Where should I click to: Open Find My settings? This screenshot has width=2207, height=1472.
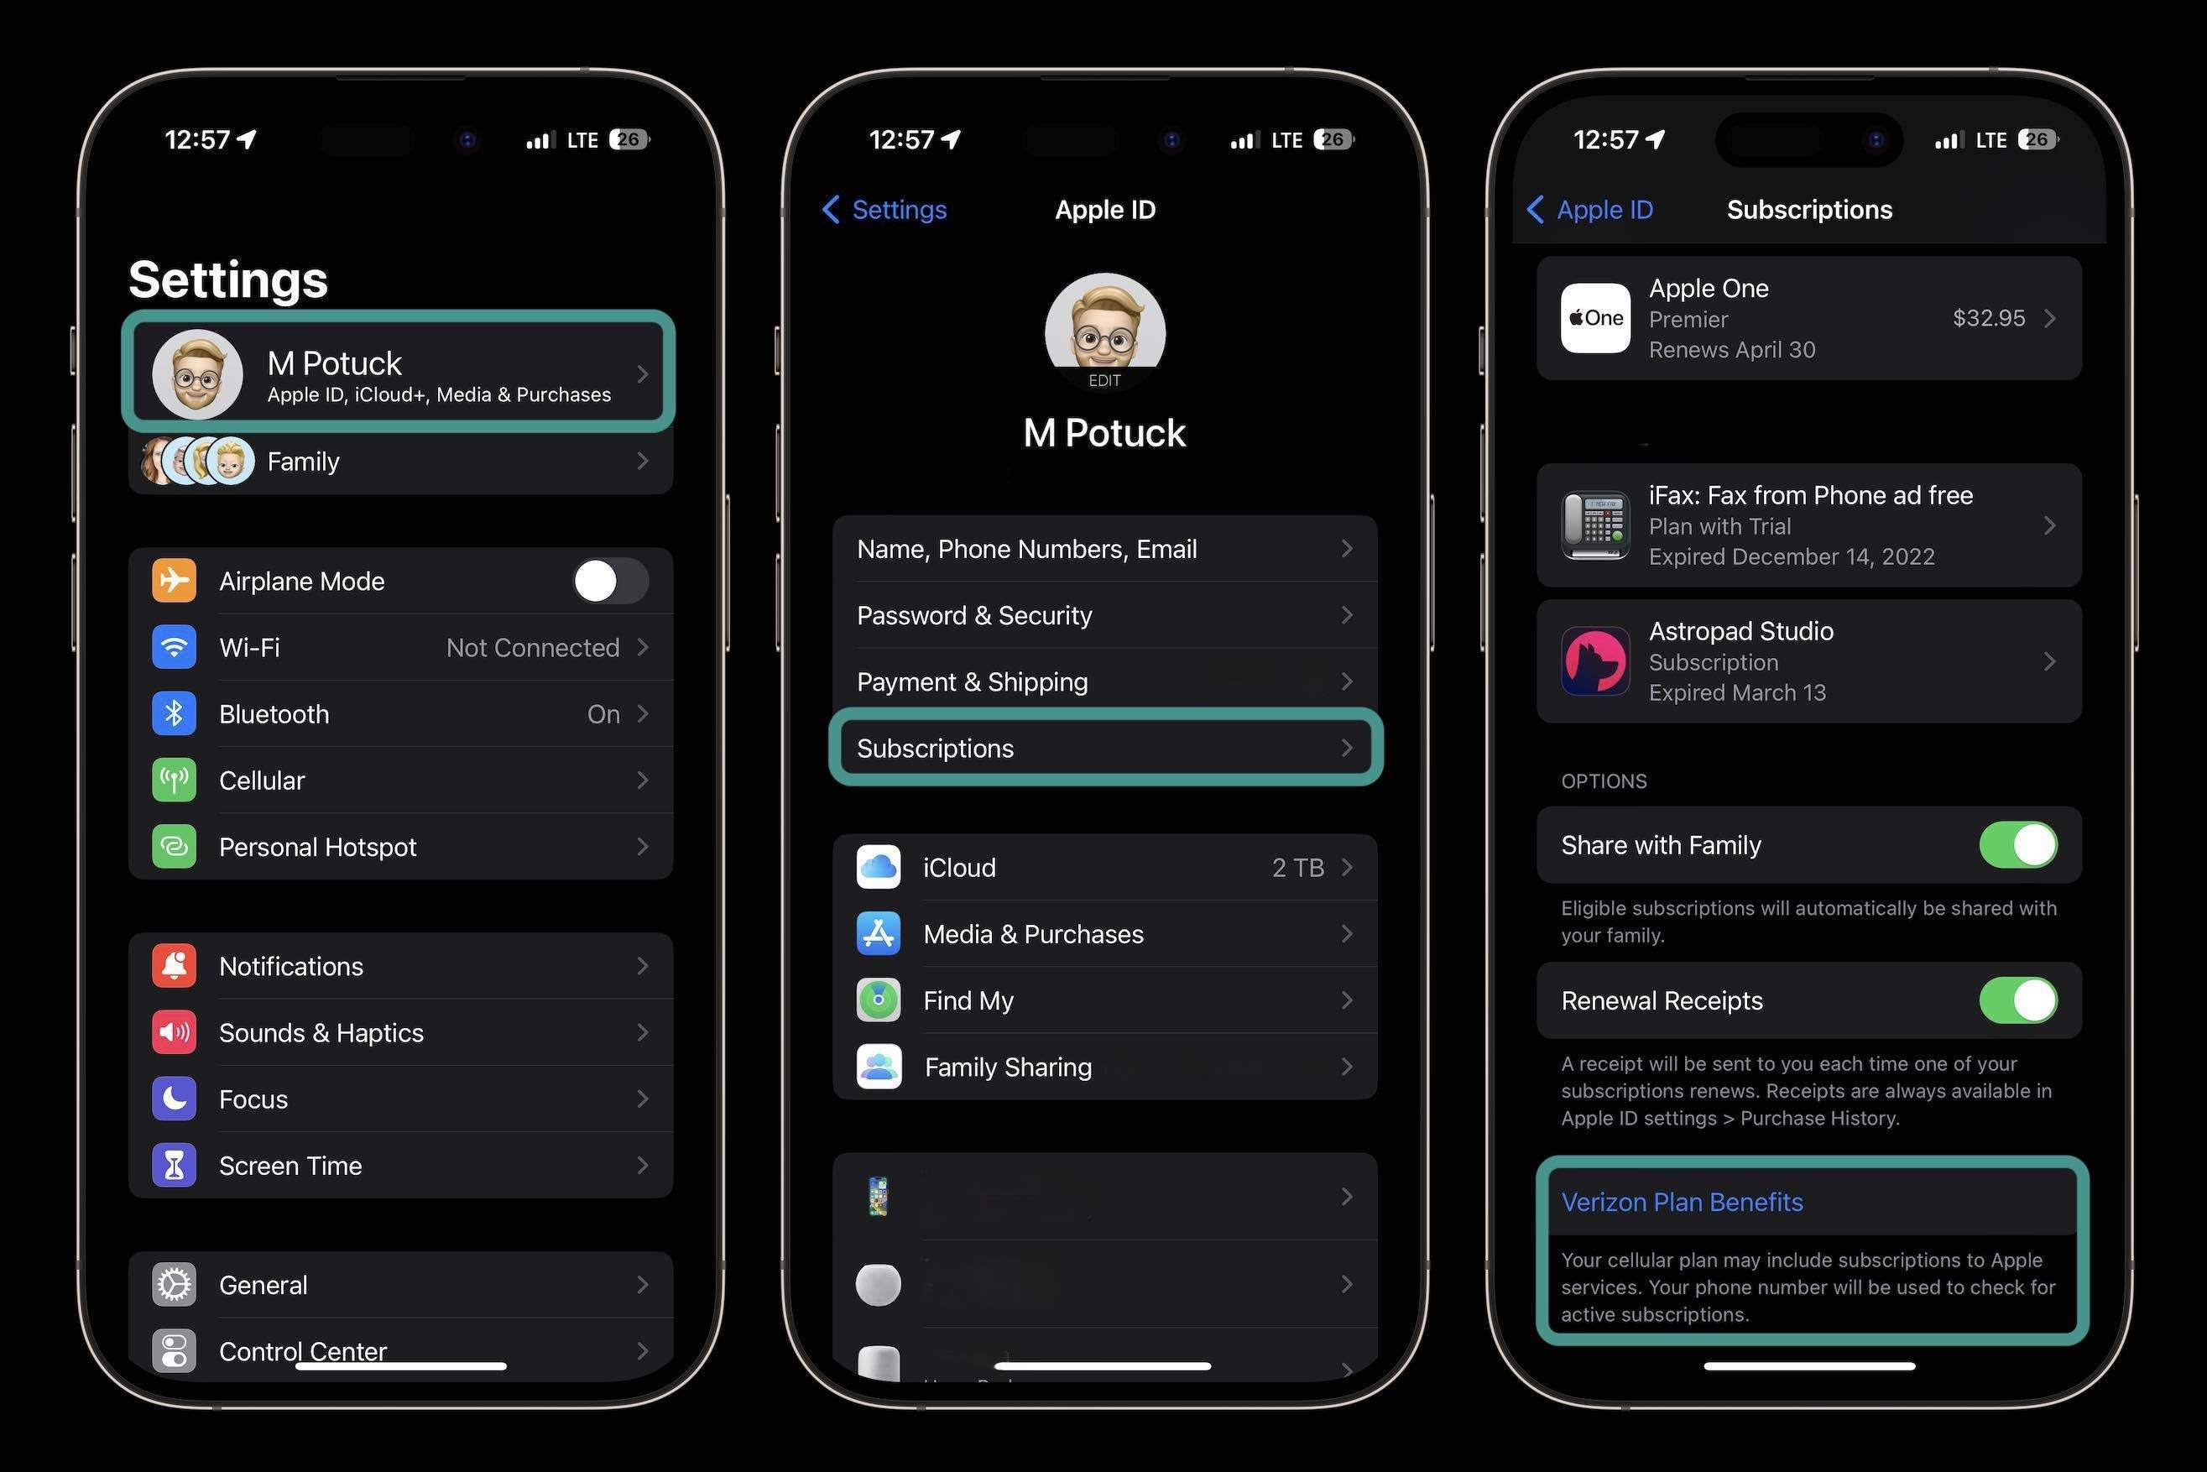pyautogui.click(x=1103, y=999)
